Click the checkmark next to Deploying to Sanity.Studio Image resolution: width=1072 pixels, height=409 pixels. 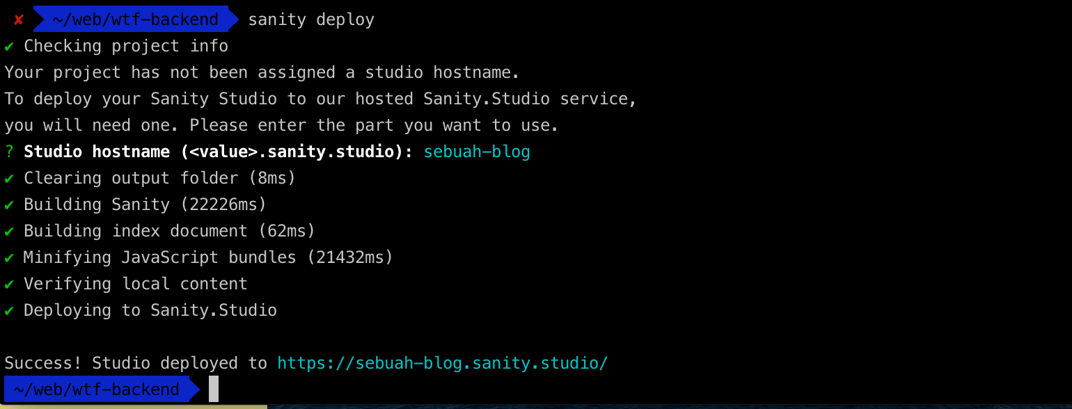9,311
